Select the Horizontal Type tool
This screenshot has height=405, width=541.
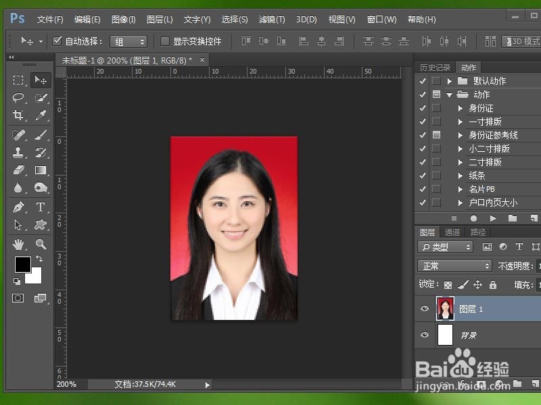[41, 207]
